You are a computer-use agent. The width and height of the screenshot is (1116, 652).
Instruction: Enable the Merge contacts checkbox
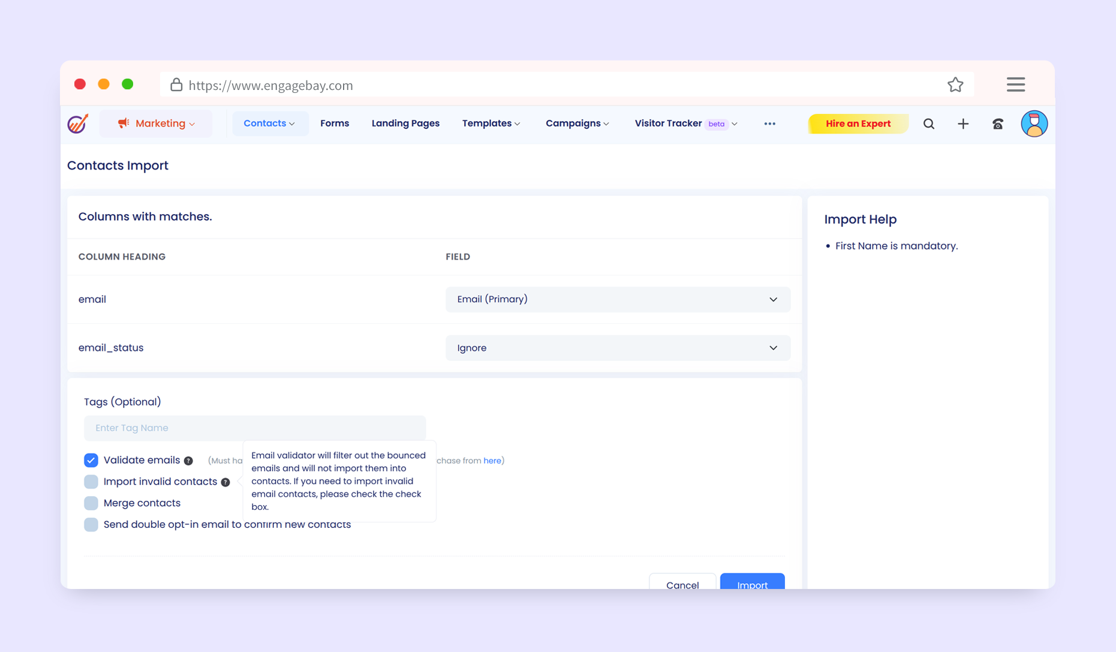pos(91,503)
